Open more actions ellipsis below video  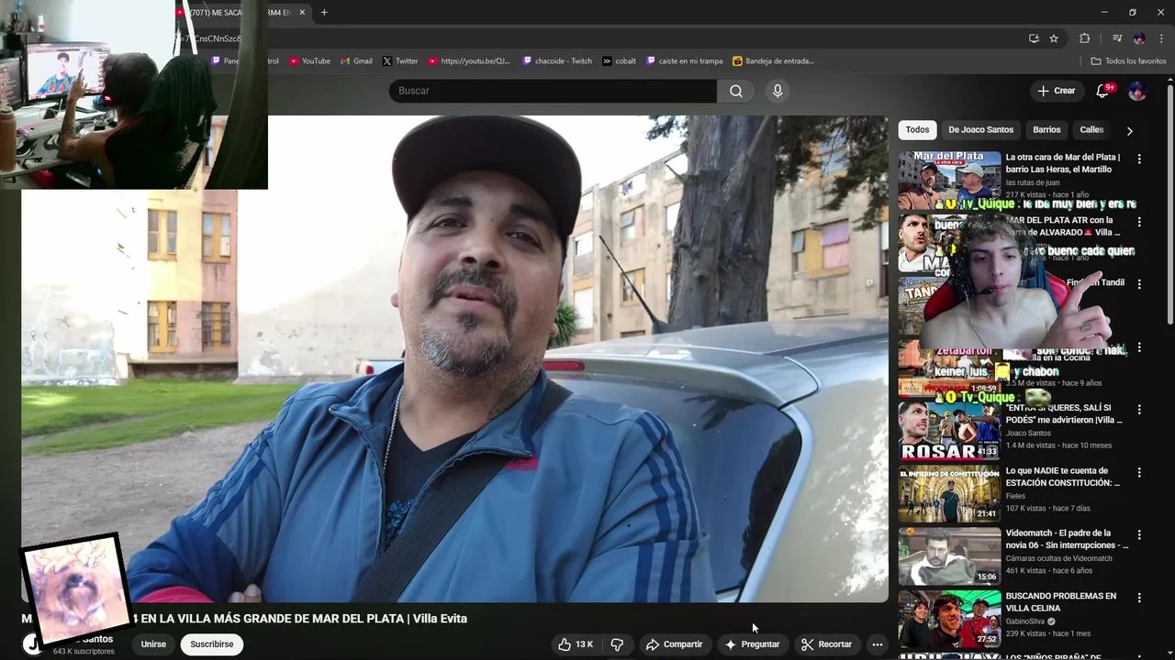coord(877,644)
